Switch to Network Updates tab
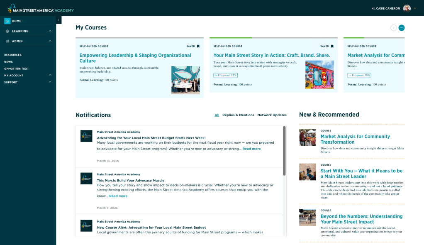Image resolution: width=424 pixels, height=245 pixels. [272, 115]
